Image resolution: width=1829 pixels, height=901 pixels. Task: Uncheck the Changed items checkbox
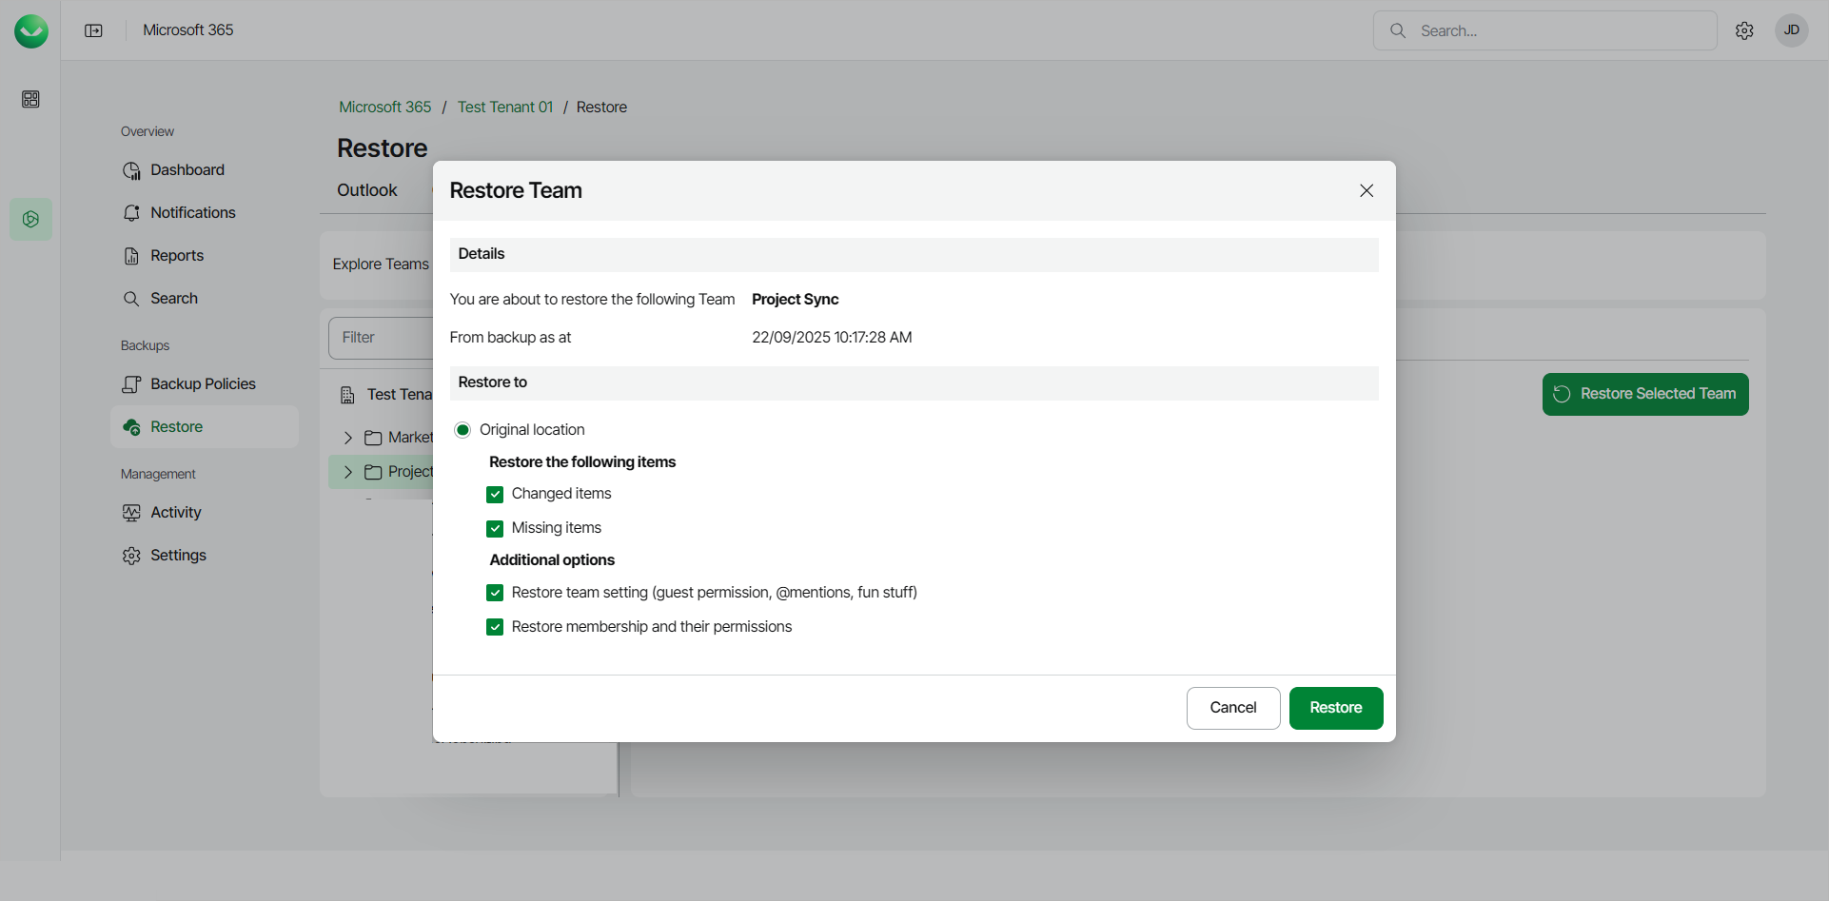(x=495, y=495)
